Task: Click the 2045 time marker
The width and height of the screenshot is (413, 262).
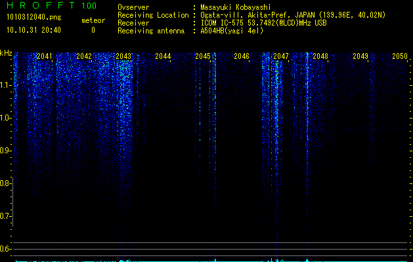Action: pos(203,56)
